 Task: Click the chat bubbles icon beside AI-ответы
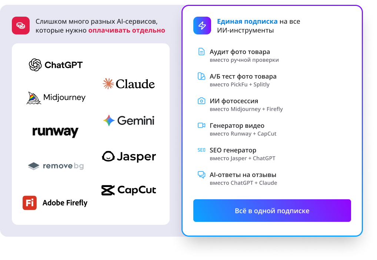click(201, 174)
